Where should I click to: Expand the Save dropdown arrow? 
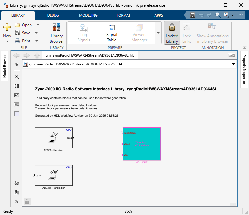click(36, 33)
